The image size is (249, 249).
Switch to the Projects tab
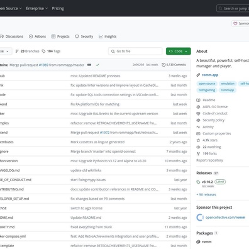point(60,36)
